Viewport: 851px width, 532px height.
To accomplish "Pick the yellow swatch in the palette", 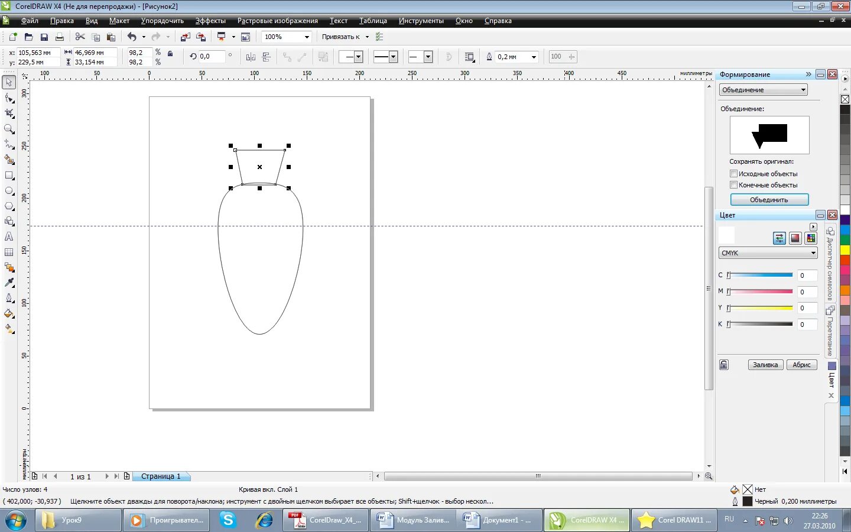I will [845, 250].
